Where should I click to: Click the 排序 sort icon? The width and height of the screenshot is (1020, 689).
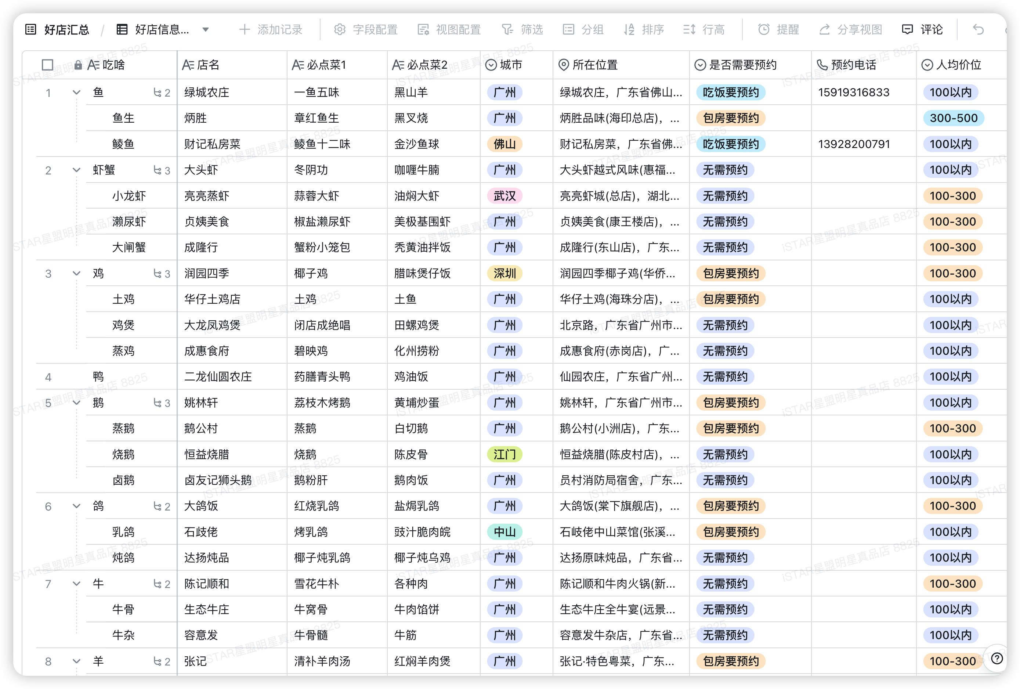629,29
